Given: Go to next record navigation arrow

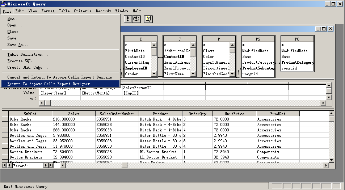Looking at the screenshot, I should tap(46, 165).
